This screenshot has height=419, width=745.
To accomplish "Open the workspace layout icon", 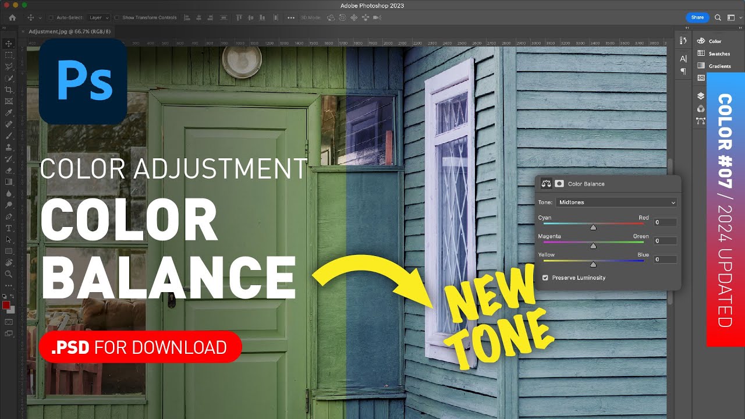I will tap(732, 17).
